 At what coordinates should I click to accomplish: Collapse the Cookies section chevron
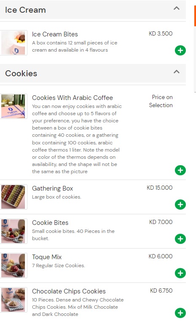coord(177,72)
